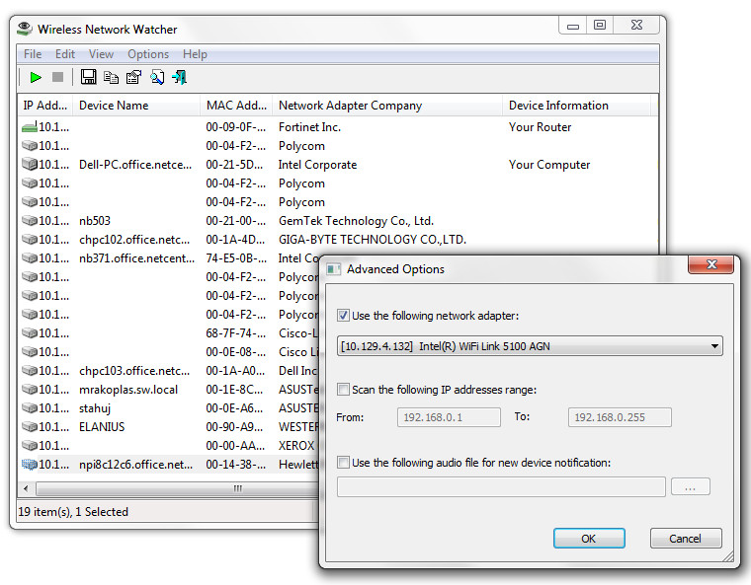
Task: Close the Advanced Options dialog
Action: [711, 264]
